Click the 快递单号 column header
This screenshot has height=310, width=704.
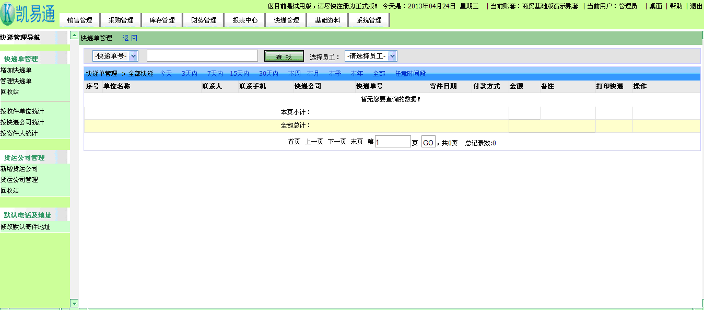pyautogui.click(x=369, y=86)
